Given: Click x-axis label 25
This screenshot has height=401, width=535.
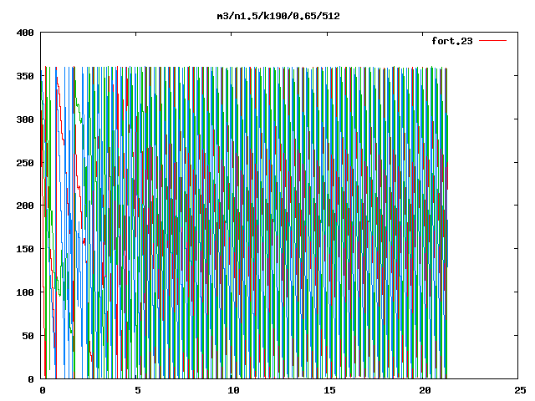Looking at the screenshot, I should [520, 390].
